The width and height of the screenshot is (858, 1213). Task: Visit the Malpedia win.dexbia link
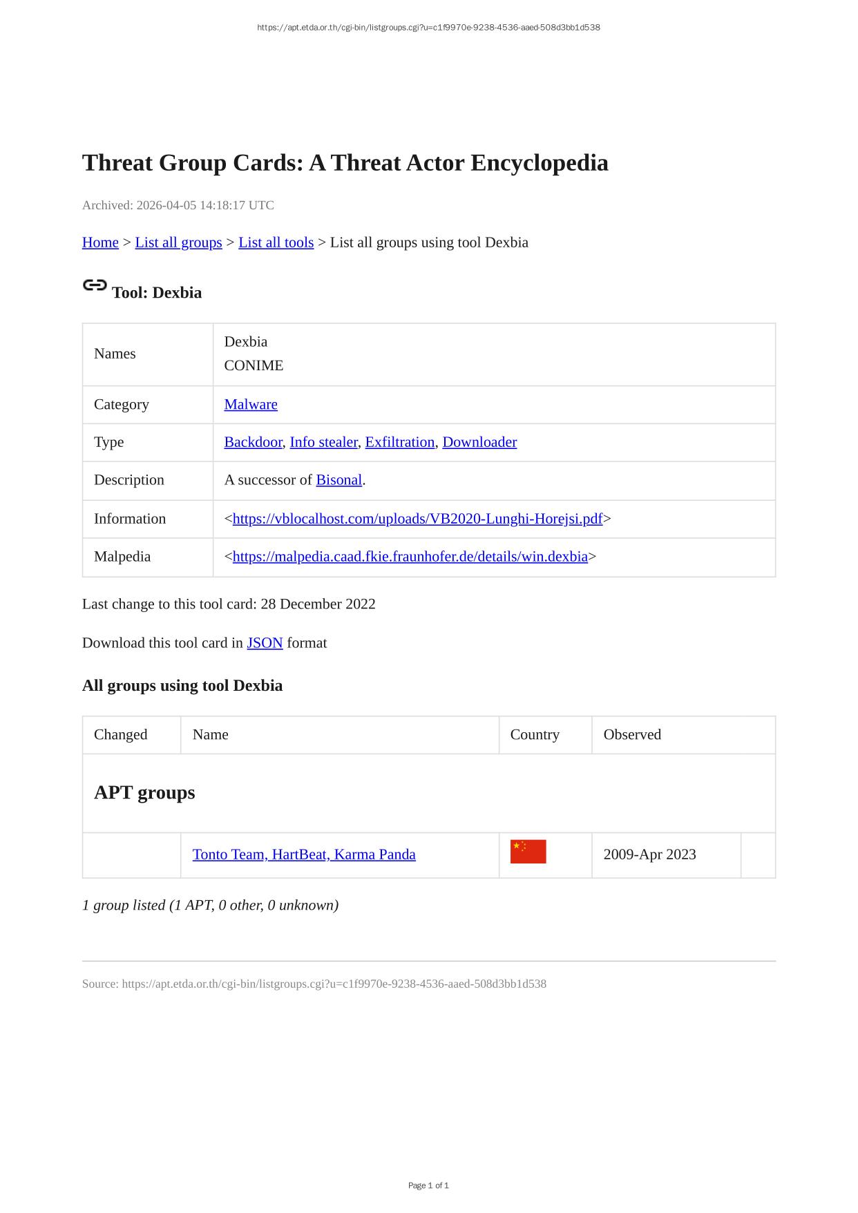(410, 557)
